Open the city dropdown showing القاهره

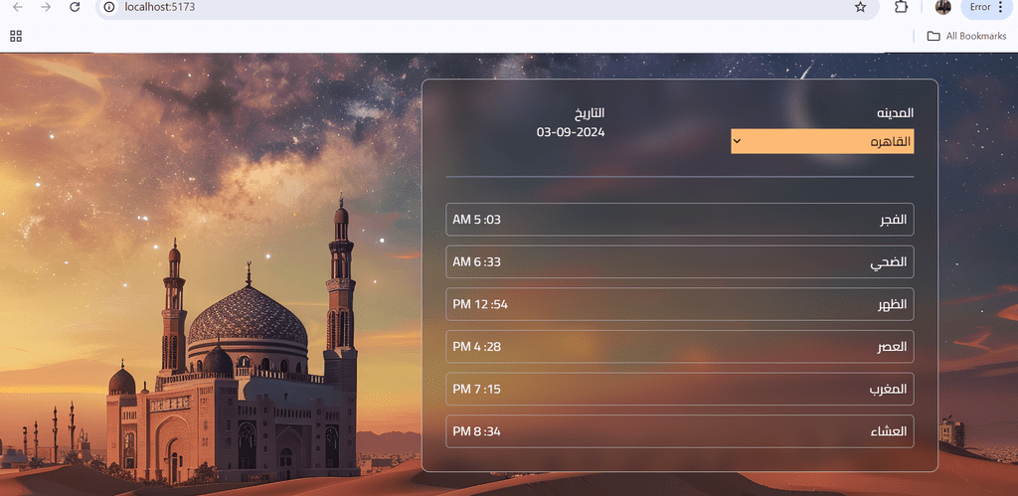click(x=822, y=141)
